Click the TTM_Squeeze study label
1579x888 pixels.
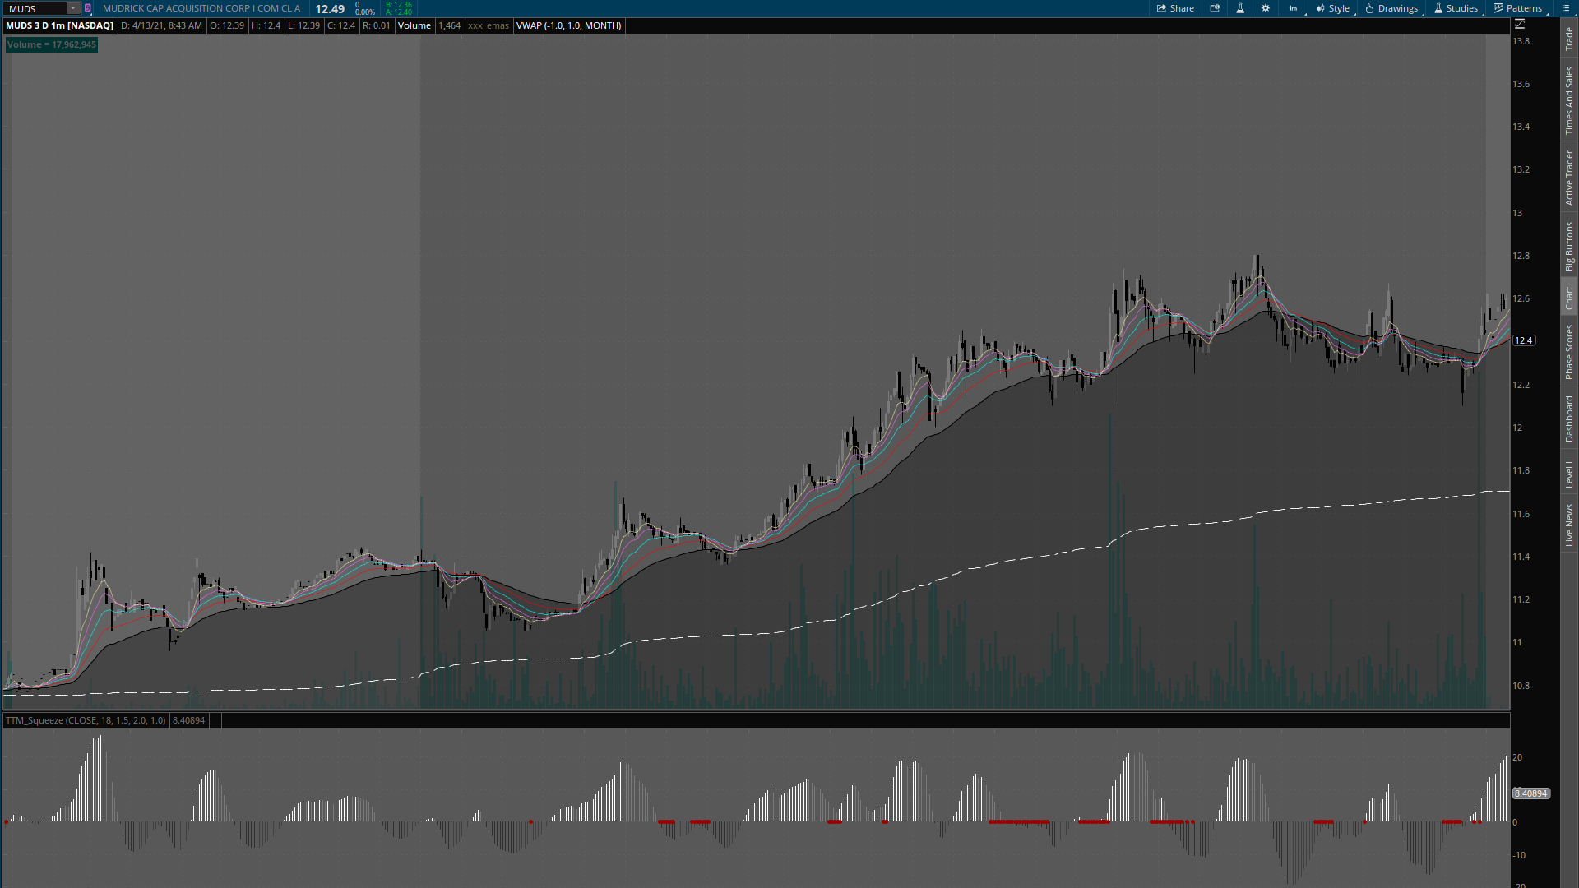click(x=86, y=720)
